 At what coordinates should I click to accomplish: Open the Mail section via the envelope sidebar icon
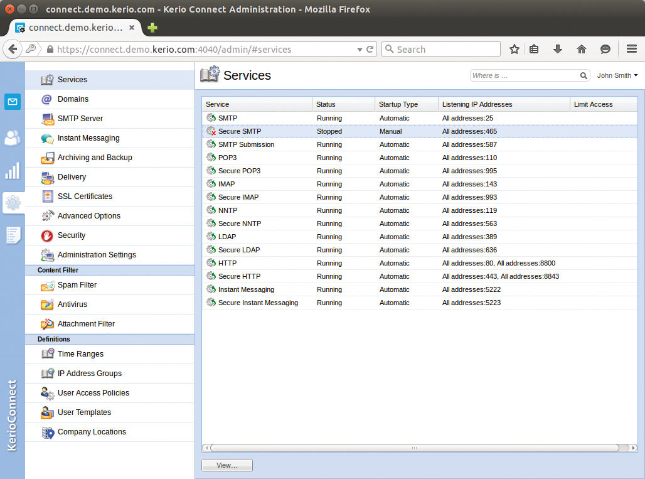[12, 101]
